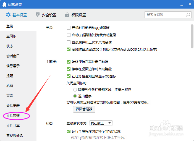This screenshot has height=141, width=194.
Task: Open the 登录后状态为 dropdown 我在线上
Action: [x=101, y=123]
